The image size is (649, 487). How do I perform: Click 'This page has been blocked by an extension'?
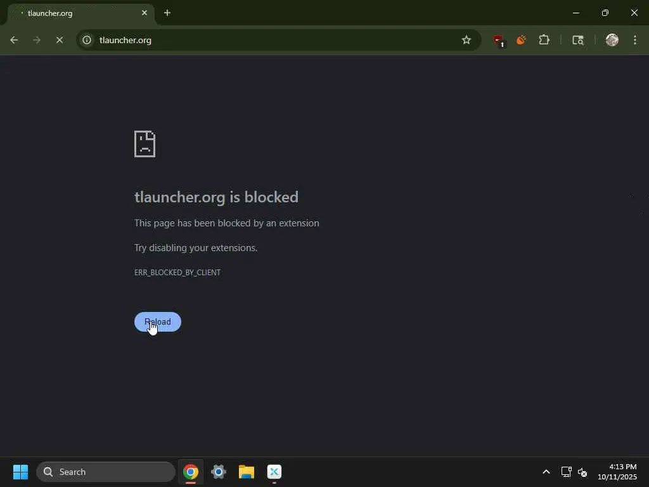click(x=227, y=223)
